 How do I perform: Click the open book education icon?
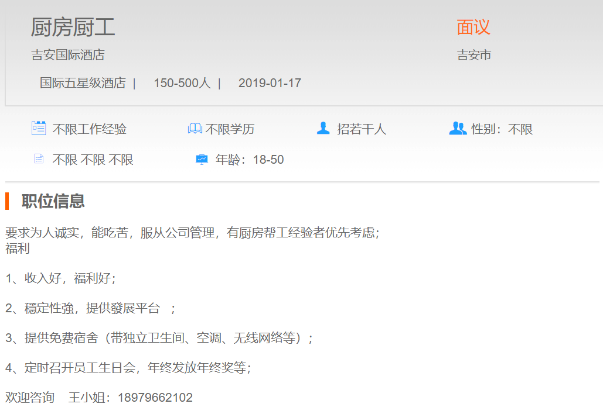pyautogui.click(x=195, y=129)
